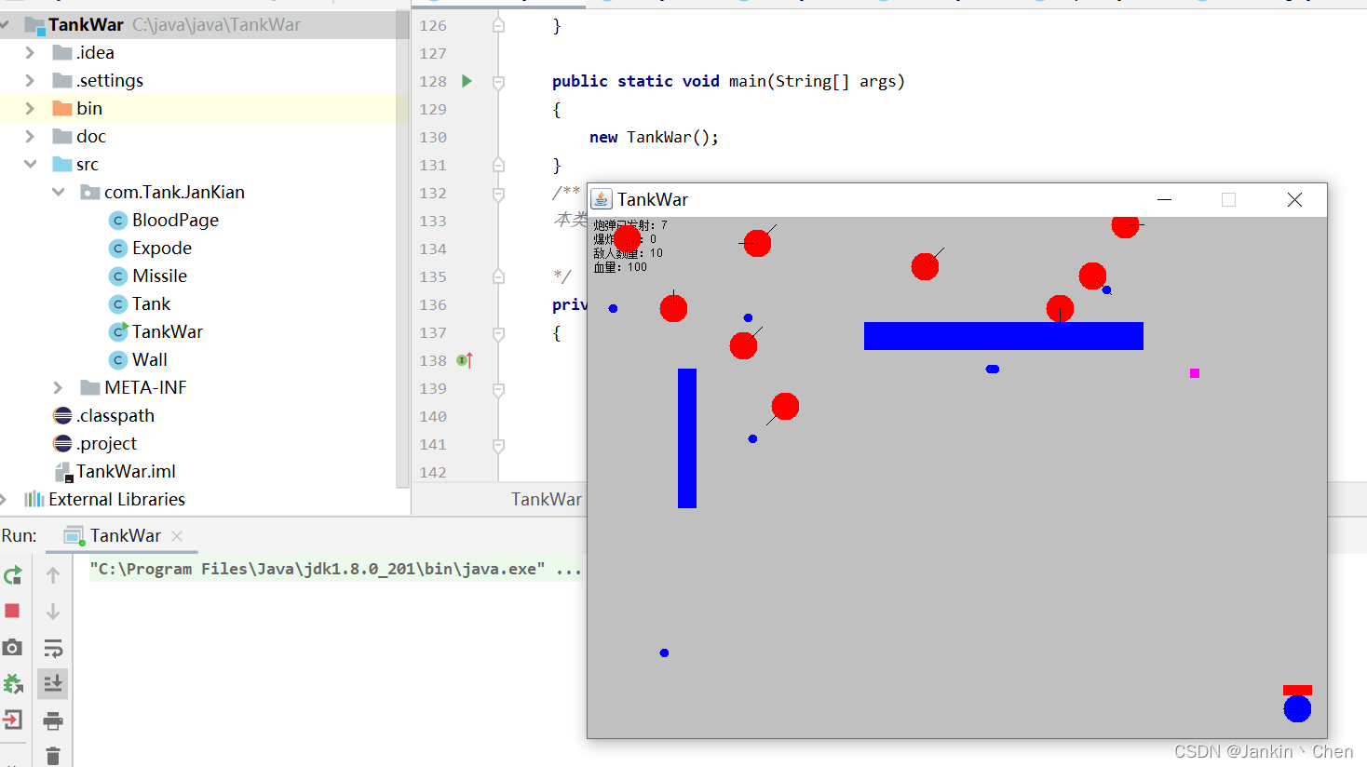The image size is (1367, 767).
Task: Select the .classpath file
Action: (103, 415)
